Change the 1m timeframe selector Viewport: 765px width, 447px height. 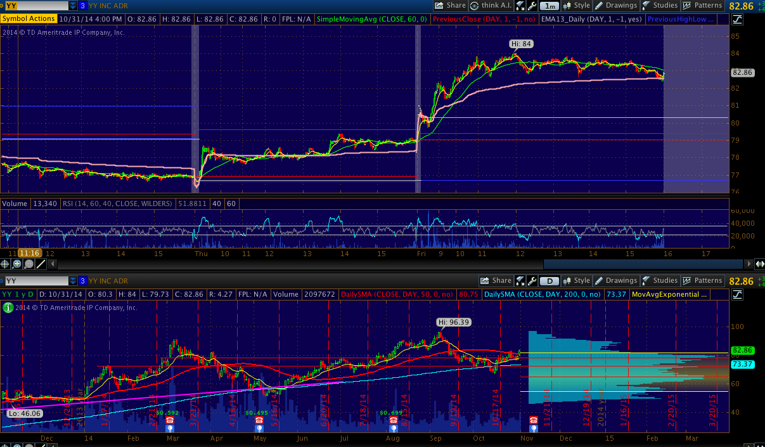tap(550, 6)
